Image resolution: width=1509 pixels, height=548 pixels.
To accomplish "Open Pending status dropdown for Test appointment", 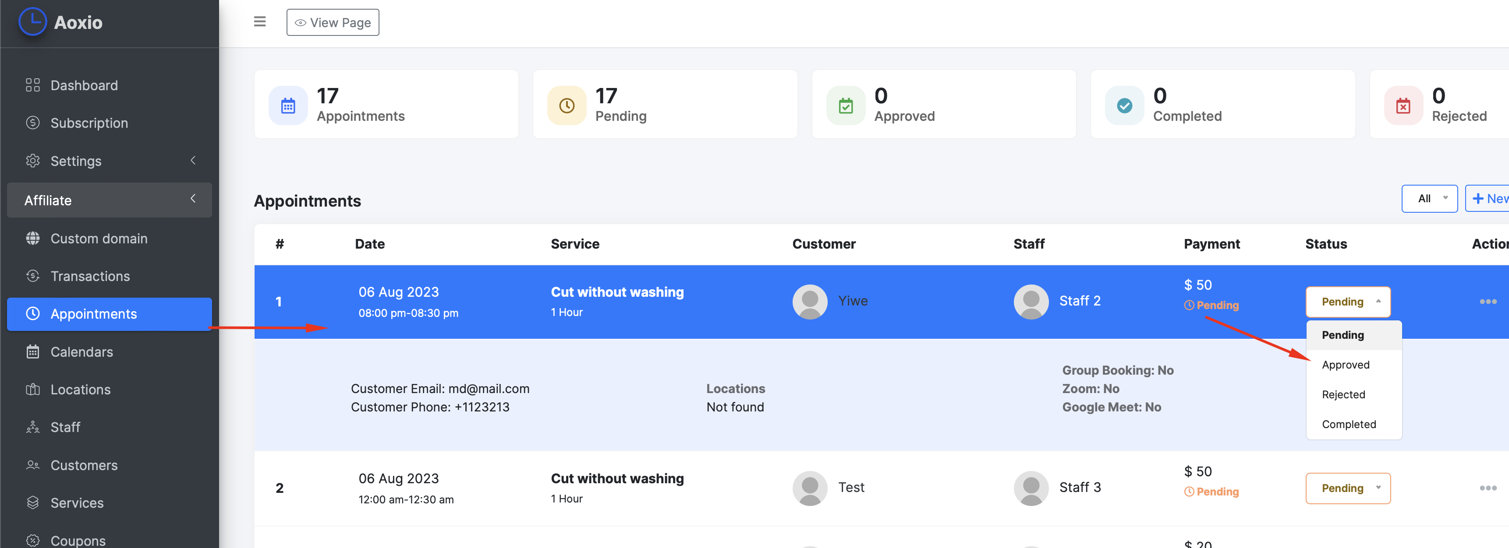I will (x=1348, y=488).
